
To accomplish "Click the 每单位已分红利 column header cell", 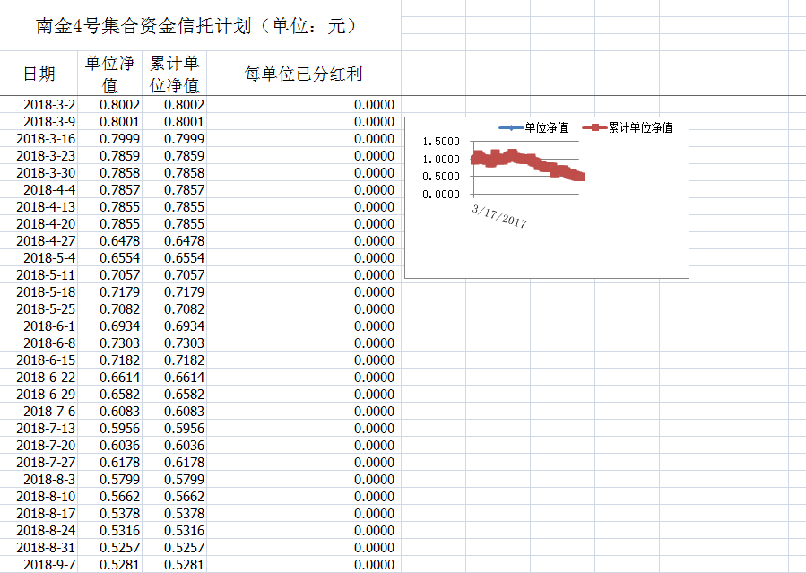I will click(304, 74).
